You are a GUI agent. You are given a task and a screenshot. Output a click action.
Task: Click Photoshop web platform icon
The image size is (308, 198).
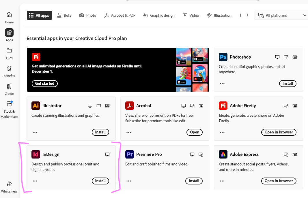(295, 57)
